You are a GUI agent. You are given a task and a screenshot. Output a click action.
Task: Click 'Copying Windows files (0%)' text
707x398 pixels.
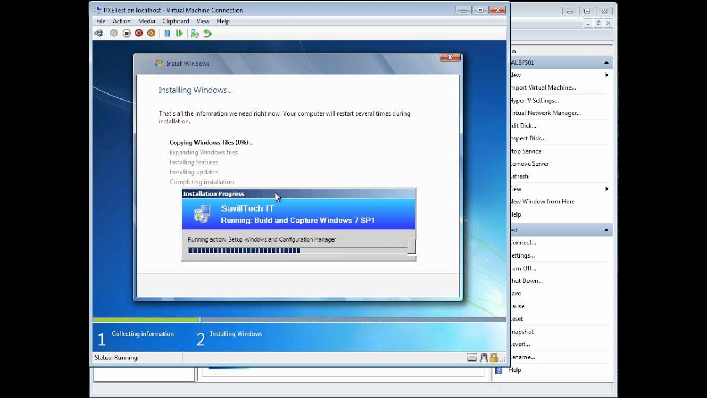pos(211,142)
